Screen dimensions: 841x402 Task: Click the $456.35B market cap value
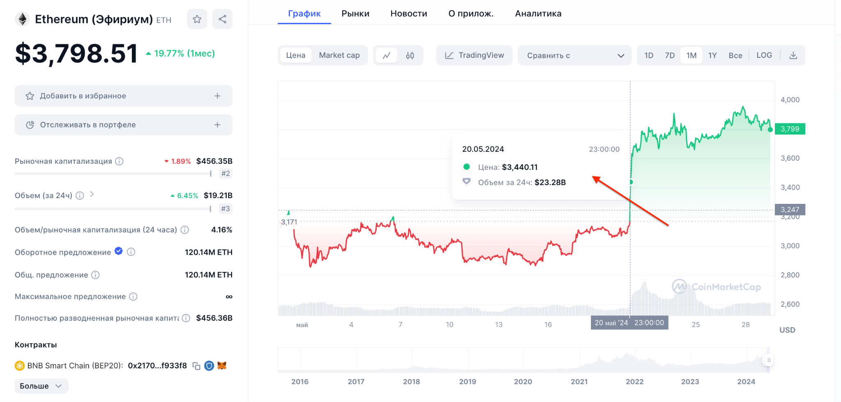[x=214, y=161]
